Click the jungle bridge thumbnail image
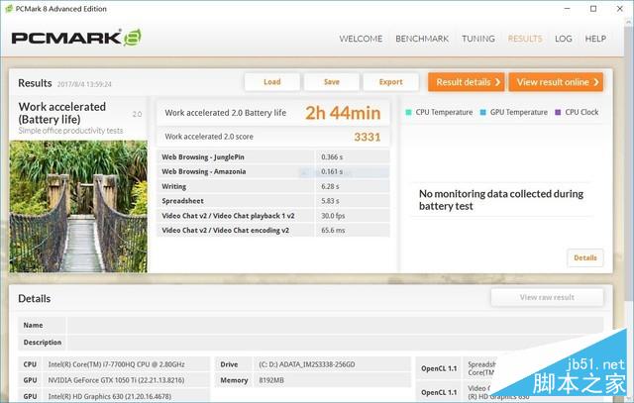 [78, 206]
